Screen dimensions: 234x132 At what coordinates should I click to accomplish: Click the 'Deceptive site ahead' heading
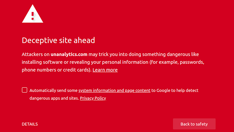[58, 40]
